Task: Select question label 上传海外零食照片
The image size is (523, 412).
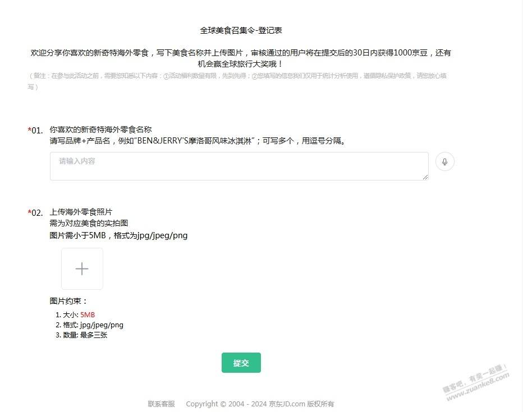Action: click(81, 212)
